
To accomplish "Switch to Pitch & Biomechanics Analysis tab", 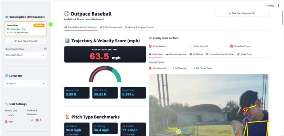I will (x=81, y=27).
